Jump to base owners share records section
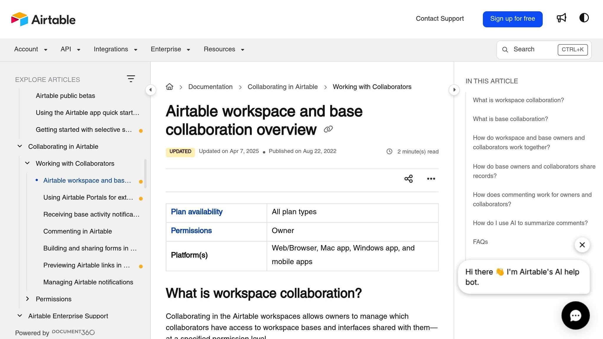The height and width of the screenshot is (339, 603). [x=534, y=171]
